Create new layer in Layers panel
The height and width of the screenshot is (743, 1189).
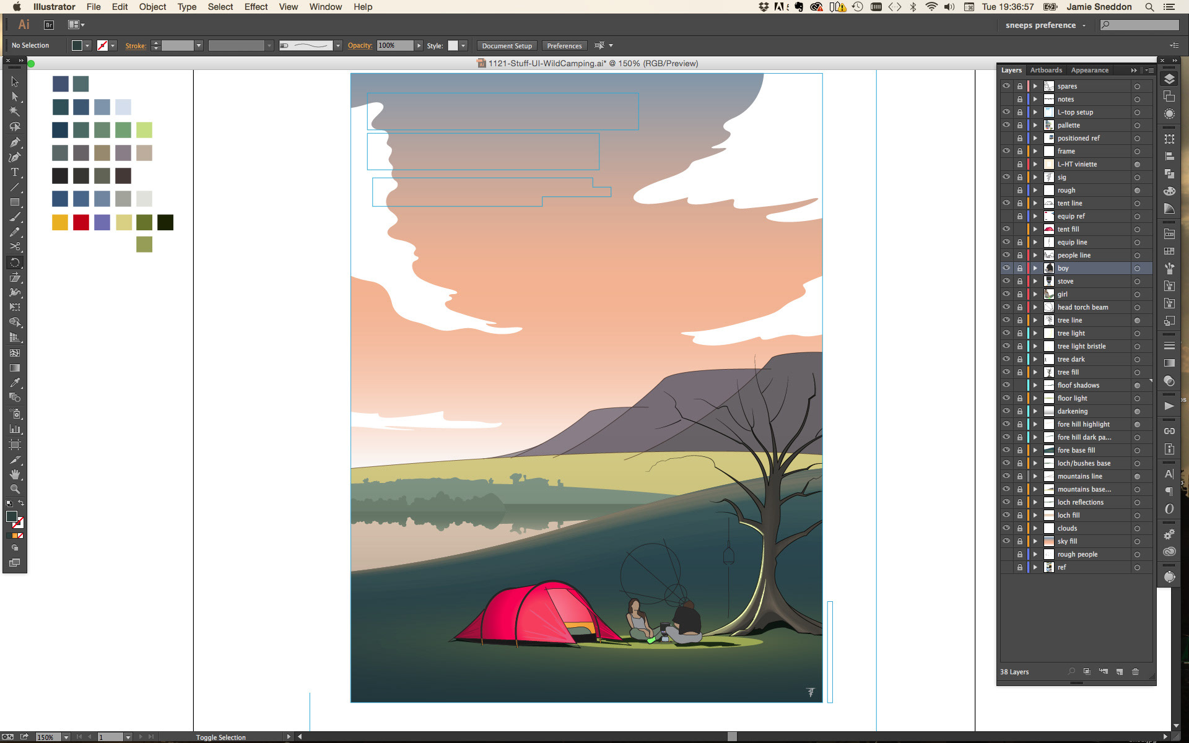[1119, 672]
